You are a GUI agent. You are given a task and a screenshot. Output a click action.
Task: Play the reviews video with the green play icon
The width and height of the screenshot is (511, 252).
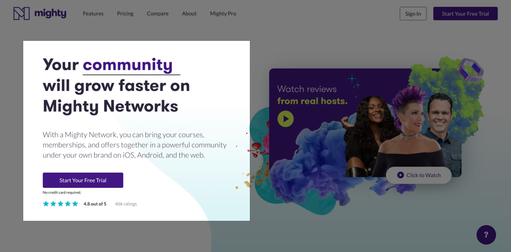286,119
